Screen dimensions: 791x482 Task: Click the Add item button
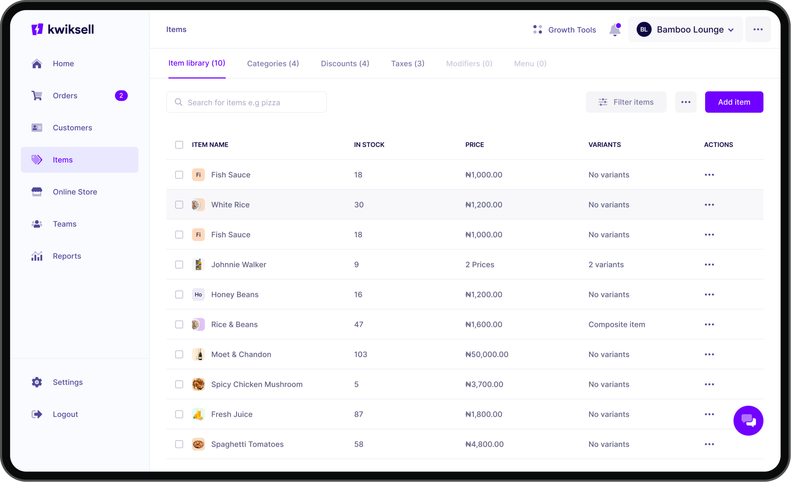pyautogui.click(x=734, y=102)
